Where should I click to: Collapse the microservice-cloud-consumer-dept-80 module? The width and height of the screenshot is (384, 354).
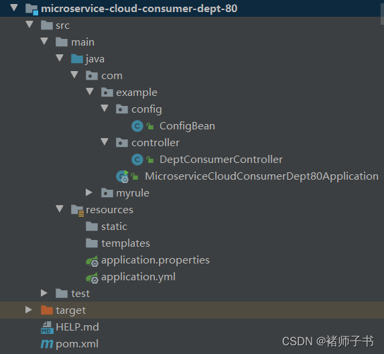(14, 7)
